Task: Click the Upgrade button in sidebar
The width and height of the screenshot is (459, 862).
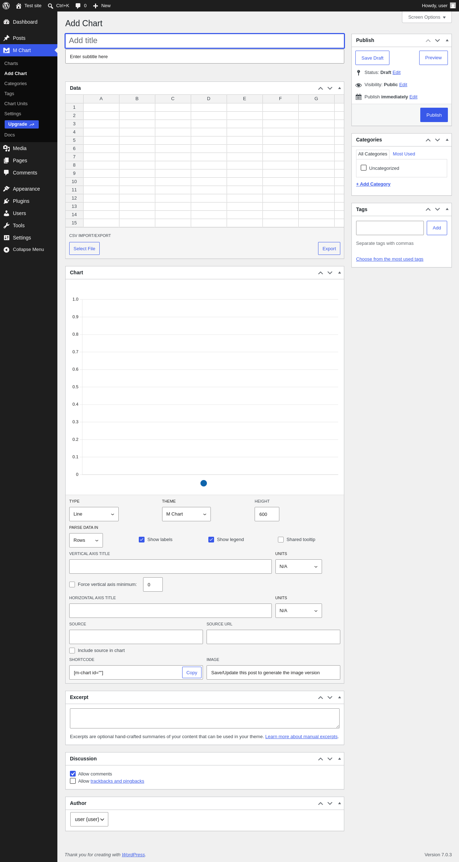Action: (22, 124)
